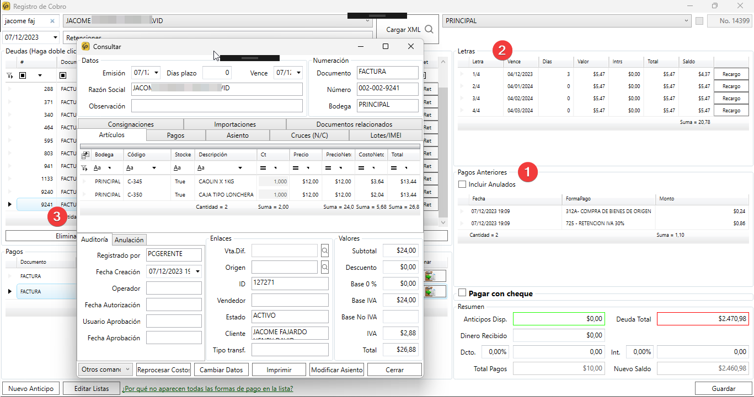Image resolution: width=754 pixels, height=397 pixels.
Task: Click magnifier icon beside Vta.Dif. field
Action: (x=325, y=251)
